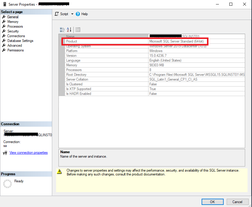Select the Processors property in grid
The width and height of the screenshot is (252, 207).
point(74,70)
